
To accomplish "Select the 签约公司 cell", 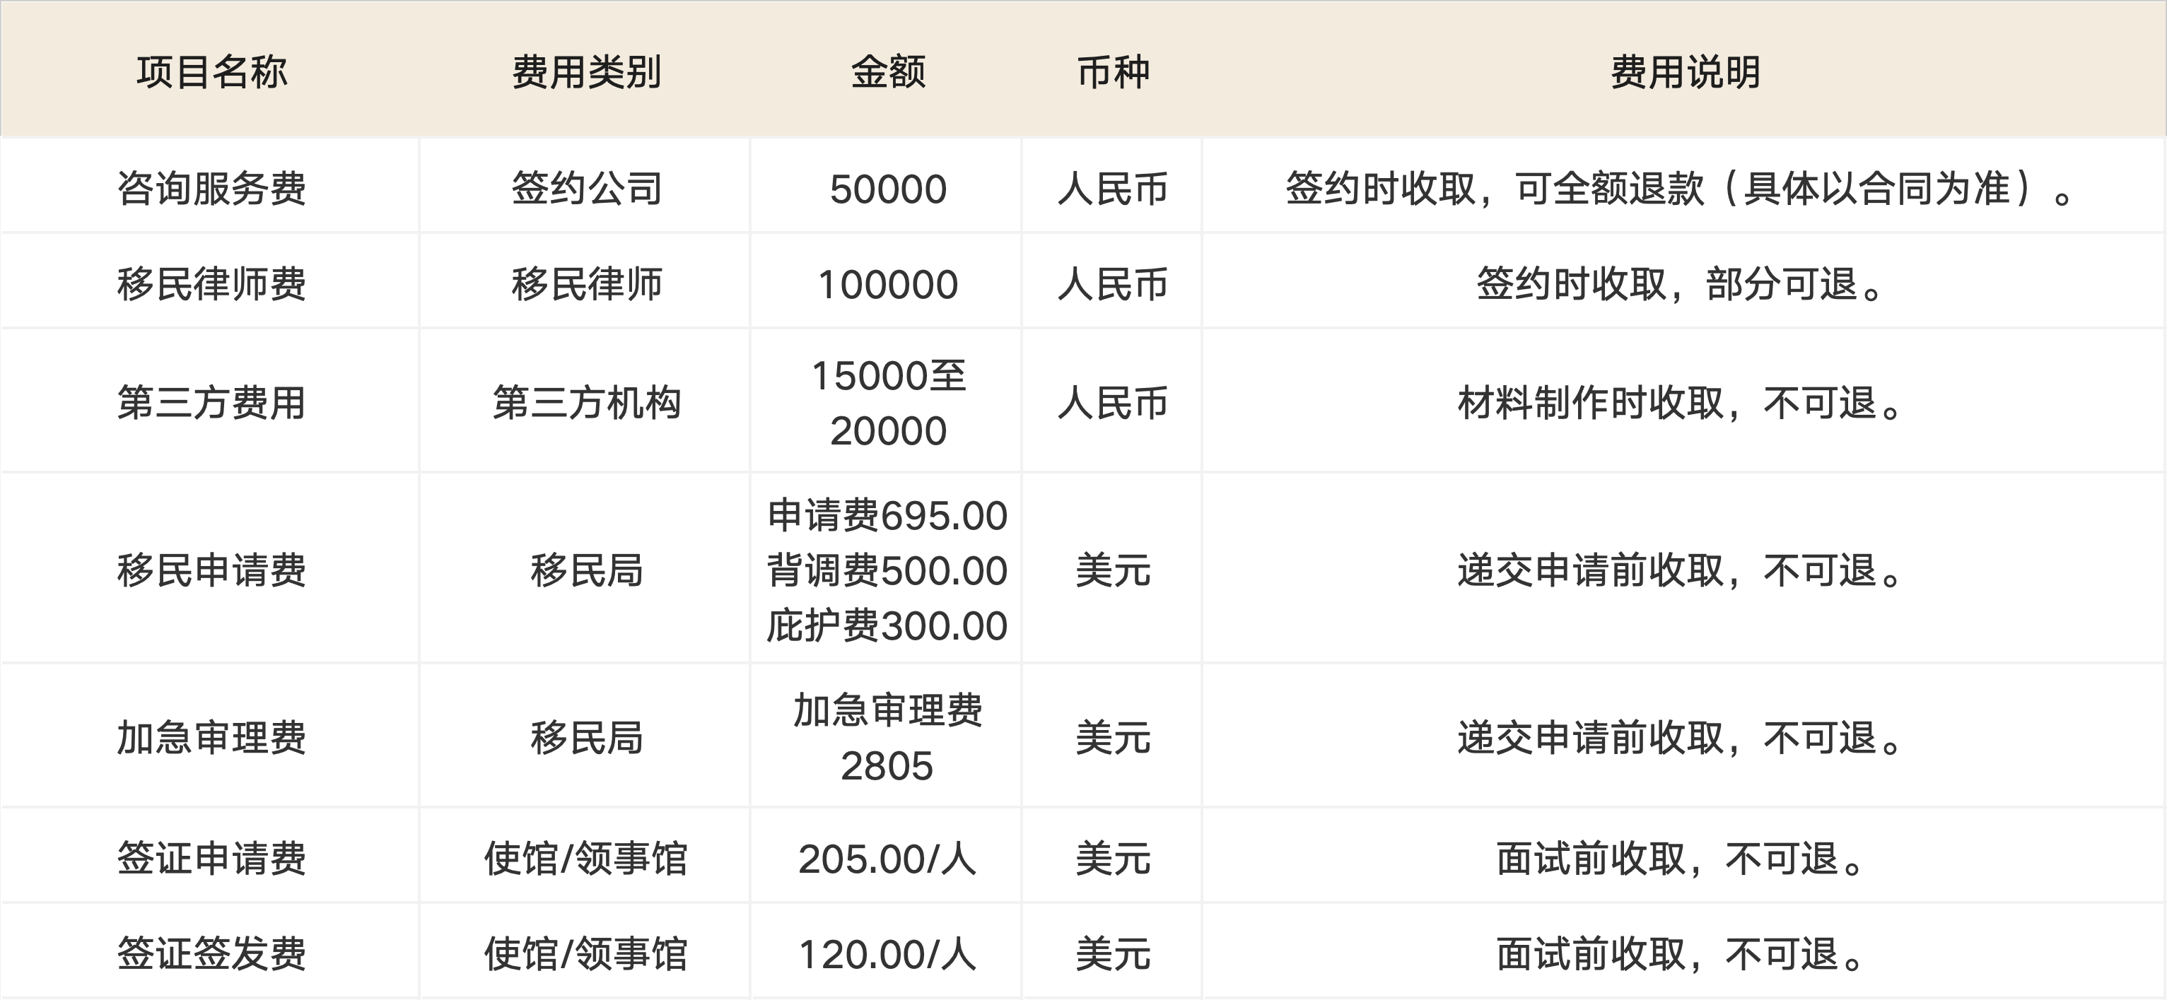I will pos(585,189).
